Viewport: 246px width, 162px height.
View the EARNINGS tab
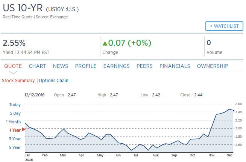116,66
